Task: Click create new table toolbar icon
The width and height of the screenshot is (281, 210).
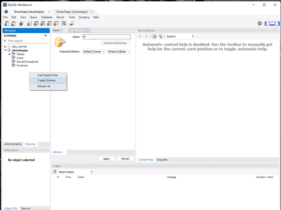Action: pyautogui.click(x=36, y=23)
